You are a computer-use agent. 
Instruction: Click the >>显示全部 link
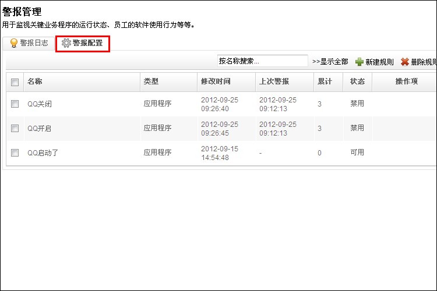[x=330, y=62]
